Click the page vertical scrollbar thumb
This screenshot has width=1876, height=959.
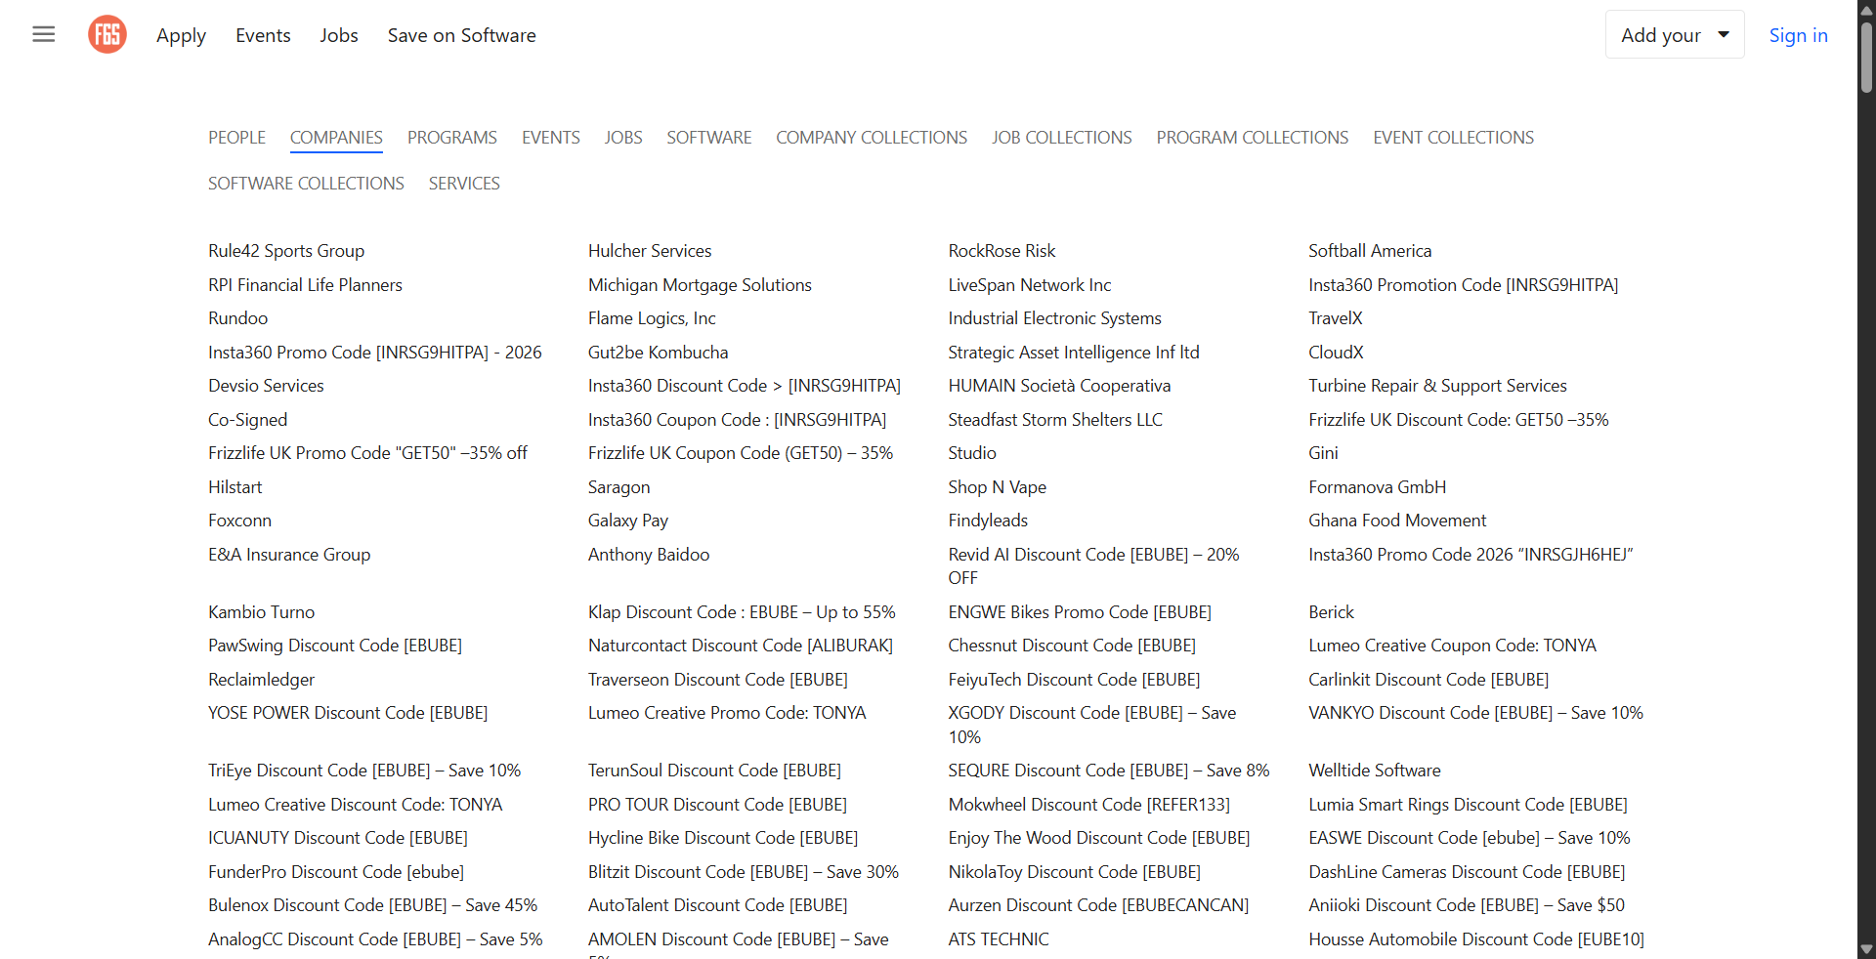pyautogui.click(x=1866, y=59)
